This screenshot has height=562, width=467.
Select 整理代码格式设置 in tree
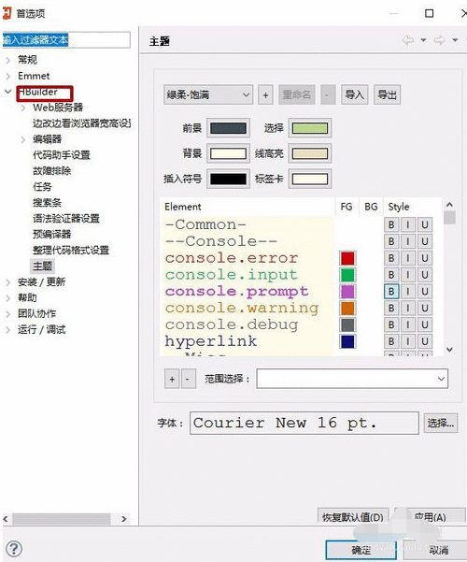[71, 251]
